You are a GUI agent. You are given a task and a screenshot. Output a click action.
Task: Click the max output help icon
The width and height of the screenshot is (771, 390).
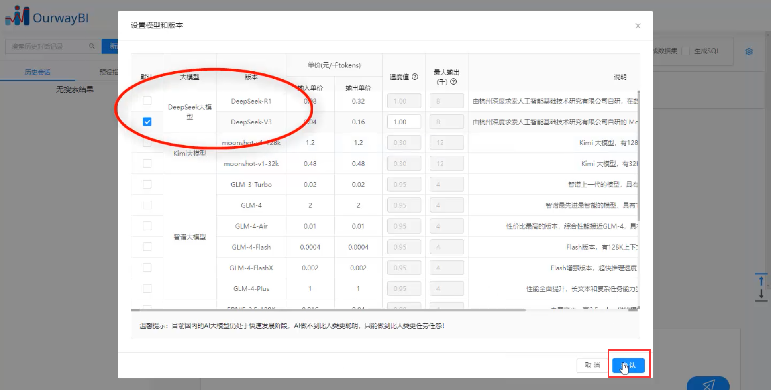453,82
